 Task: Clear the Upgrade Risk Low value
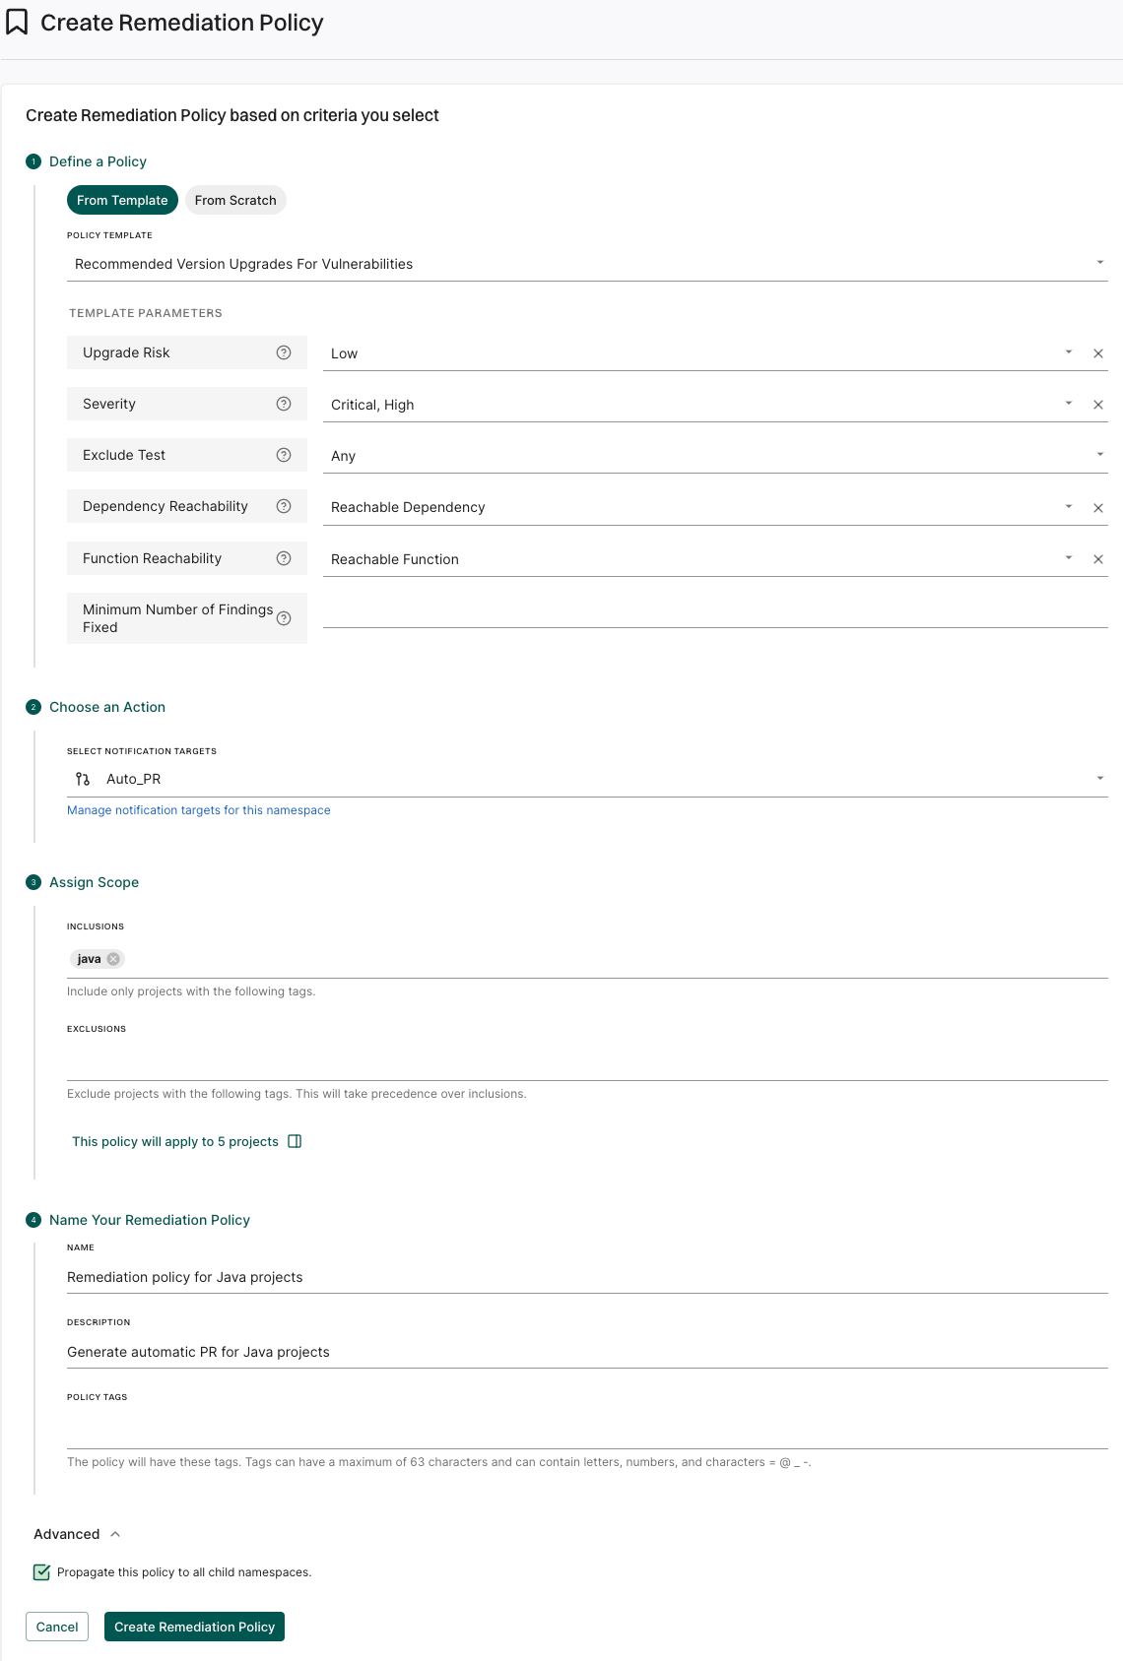[x=1097, y=353]
